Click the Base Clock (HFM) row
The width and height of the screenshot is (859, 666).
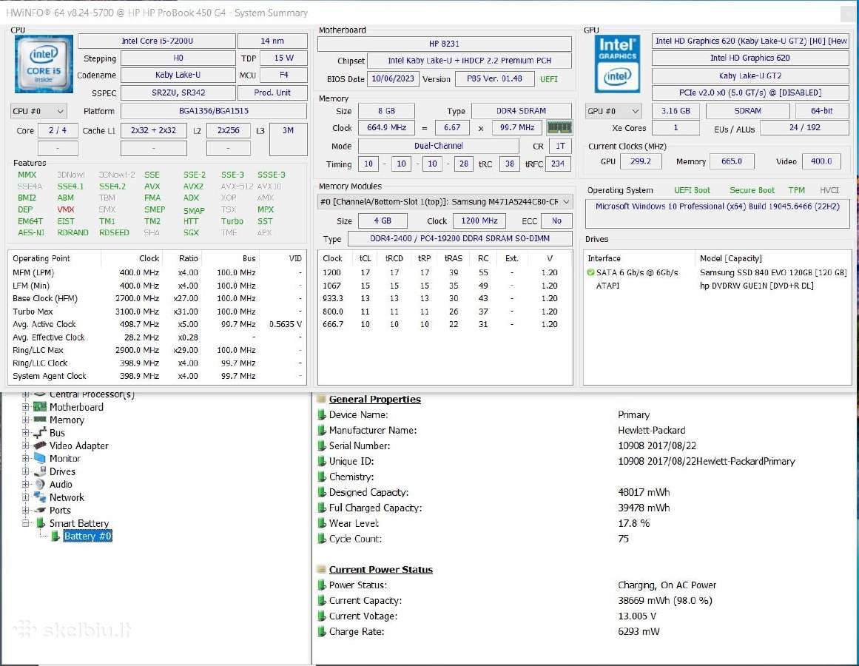[x=157, y=298]
